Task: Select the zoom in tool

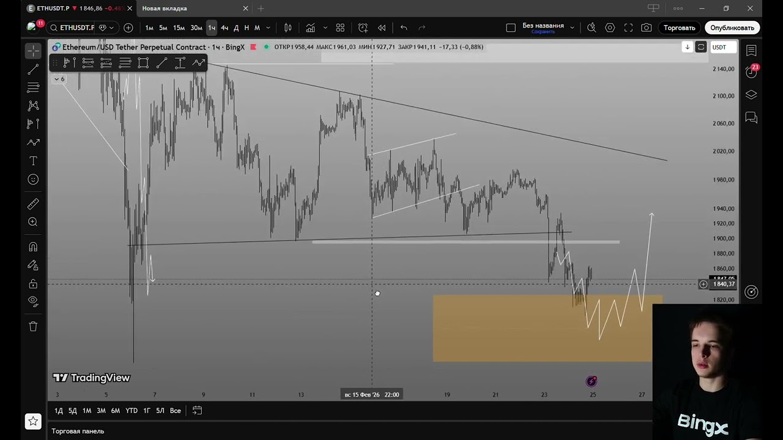Action: (33, 222)
